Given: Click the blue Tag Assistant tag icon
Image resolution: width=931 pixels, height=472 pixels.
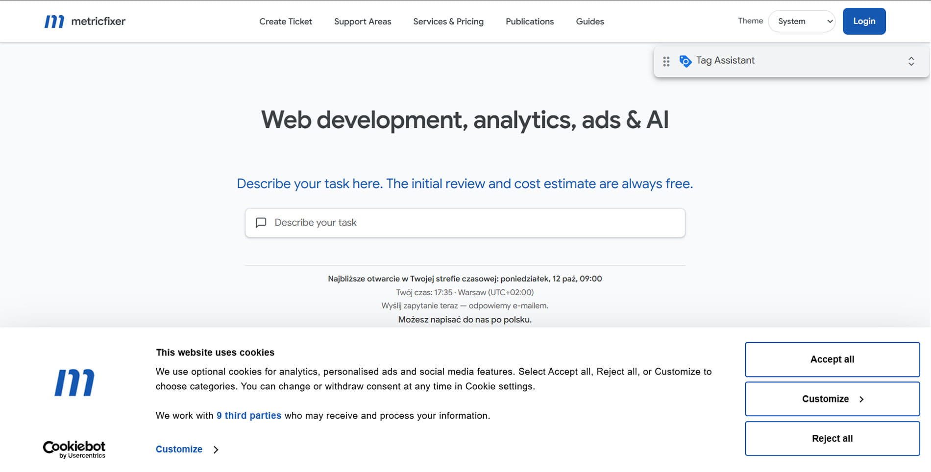Looking at the screenshot, I should [685, 61].
